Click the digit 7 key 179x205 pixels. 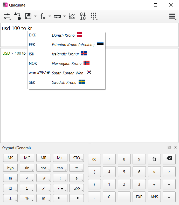(x=109, y=159)
